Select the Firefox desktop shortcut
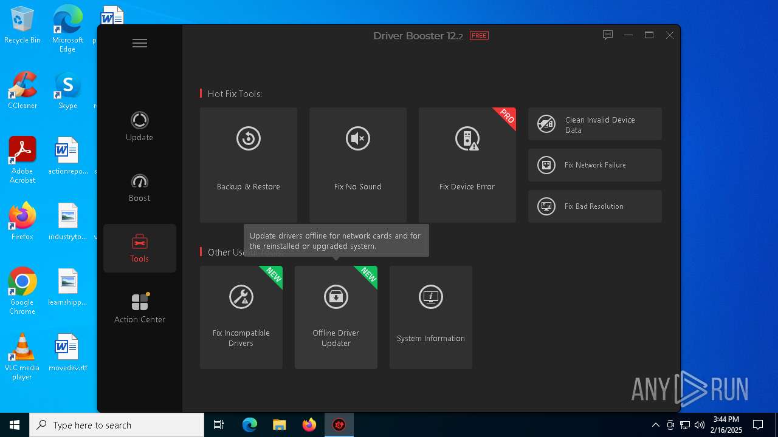 (x=22, y=222)
